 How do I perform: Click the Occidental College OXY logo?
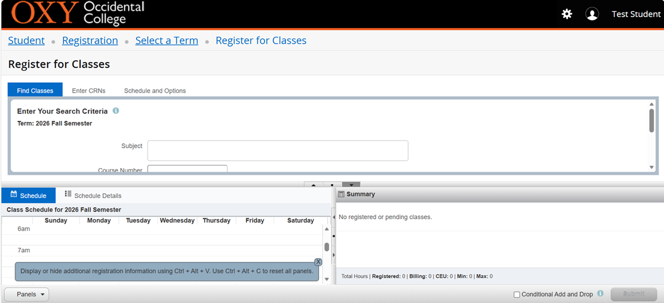click(x=78, y=13)
